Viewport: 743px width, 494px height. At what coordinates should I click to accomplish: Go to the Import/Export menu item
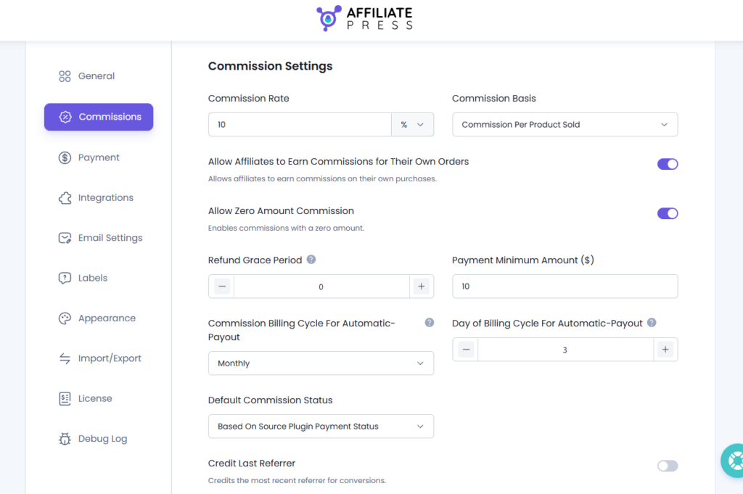[110, 358]
